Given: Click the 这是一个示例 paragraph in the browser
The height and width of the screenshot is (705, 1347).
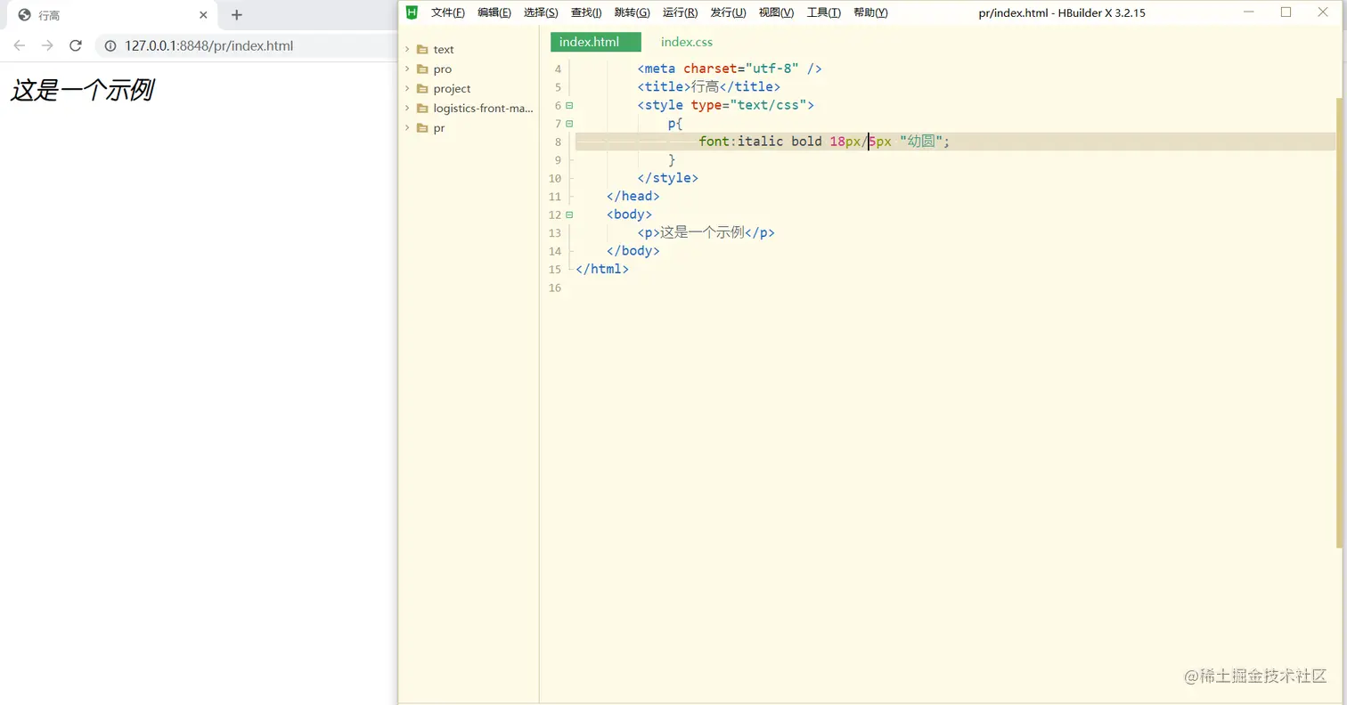Looking at the screenshot, I should pyautogui.click(x=82, y=90).
